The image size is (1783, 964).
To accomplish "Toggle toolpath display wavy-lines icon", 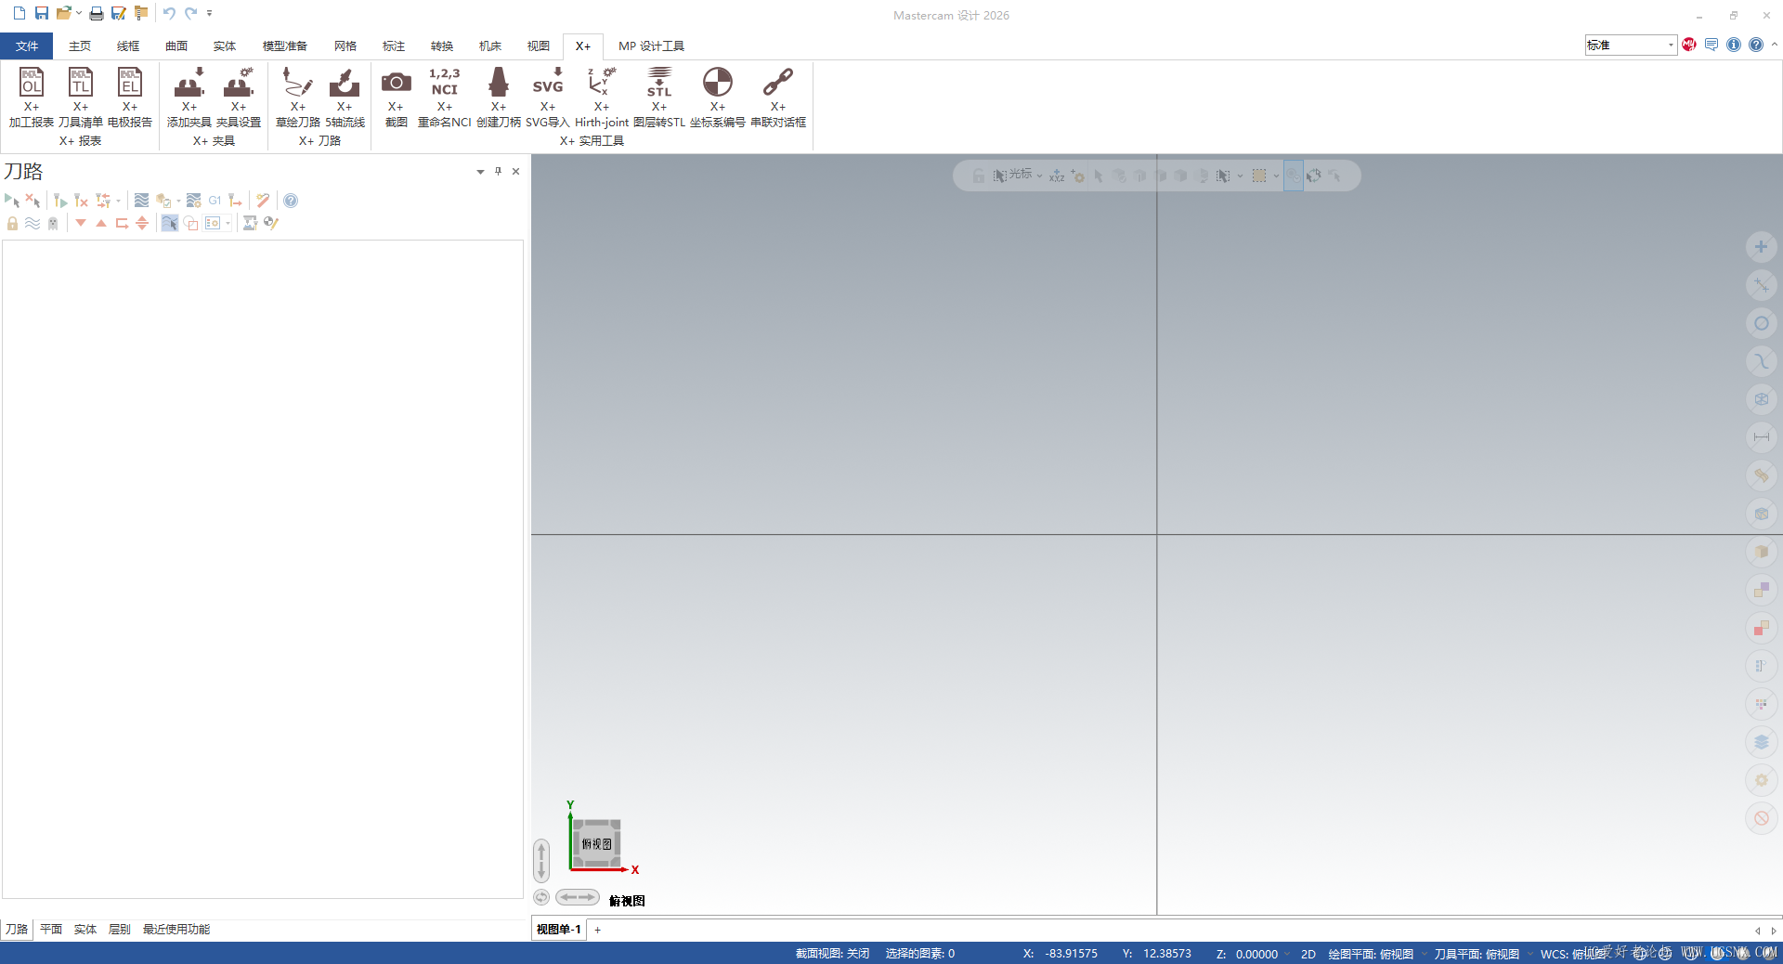I will tap(33, 223).
